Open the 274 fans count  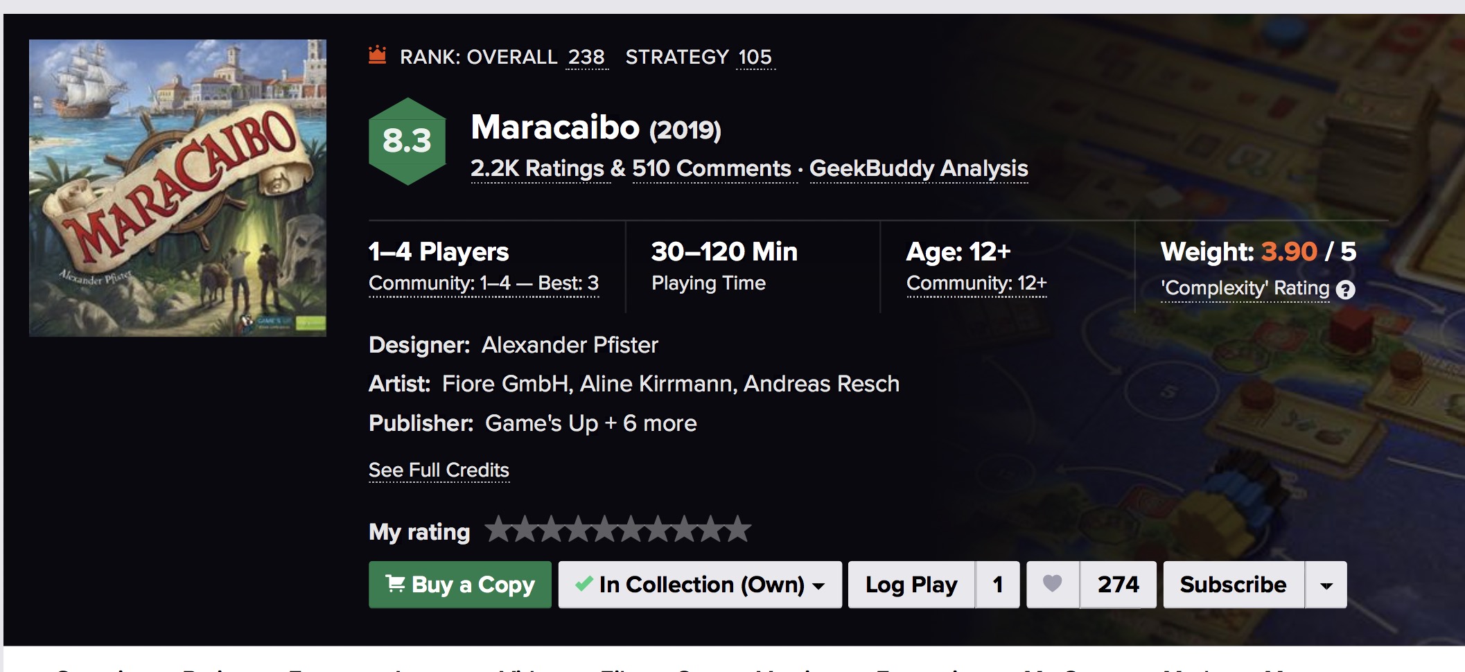pos(1118,585)
